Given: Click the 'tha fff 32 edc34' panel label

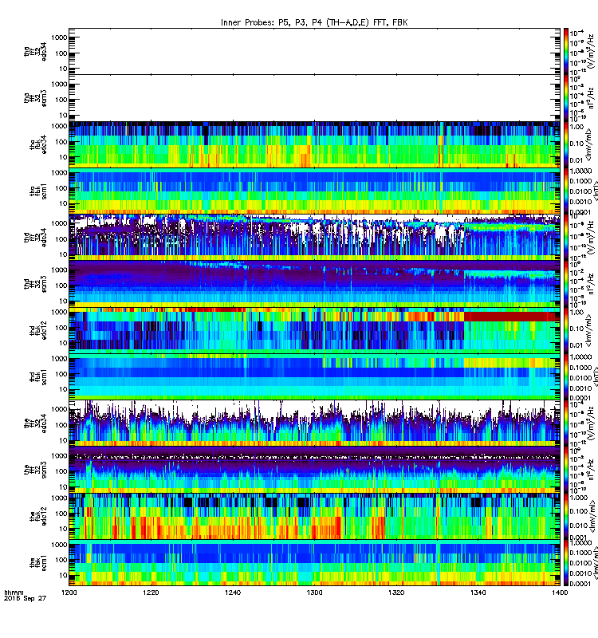Looking at the screenshot, I should point(35,51).
